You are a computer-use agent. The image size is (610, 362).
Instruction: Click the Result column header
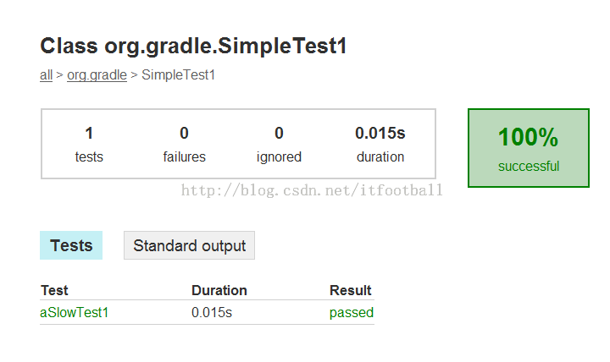pos(350,290)
